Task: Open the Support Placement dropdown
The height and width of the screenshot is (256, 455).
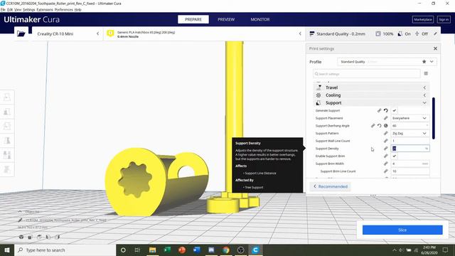Action: point(410,118)
